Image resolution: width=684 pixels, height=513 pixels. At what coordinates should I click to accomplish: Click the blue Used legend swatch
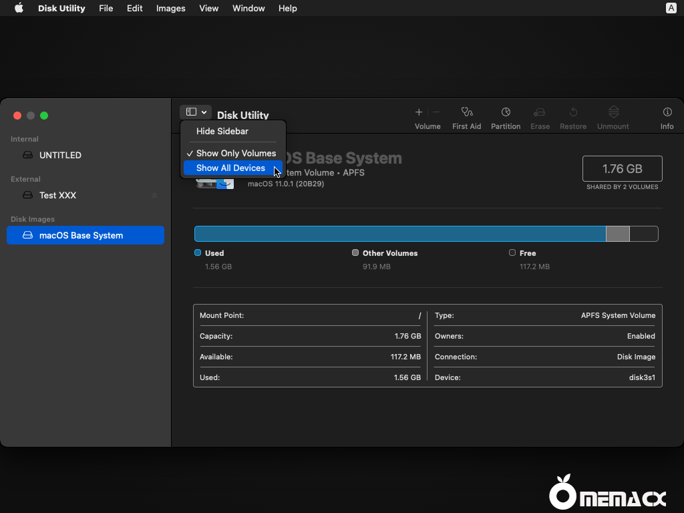coord(198,253)
